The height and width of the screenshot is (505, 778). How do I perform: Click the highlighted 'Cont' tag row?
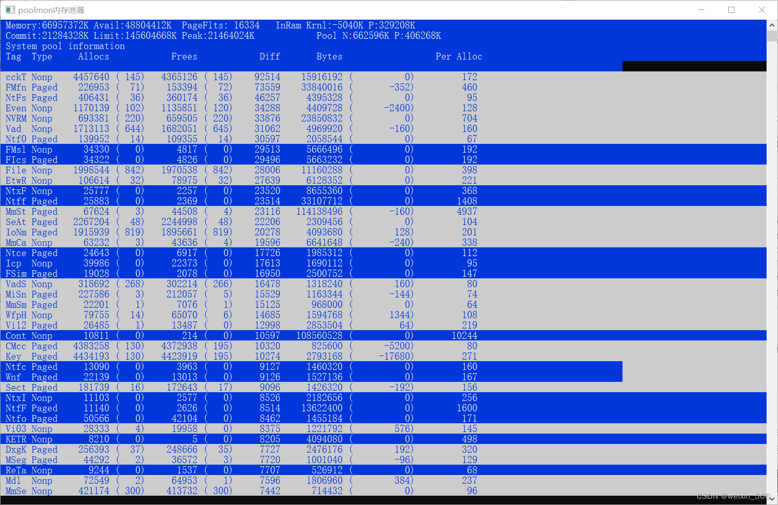pyautogui.click(x=384, y=335)
